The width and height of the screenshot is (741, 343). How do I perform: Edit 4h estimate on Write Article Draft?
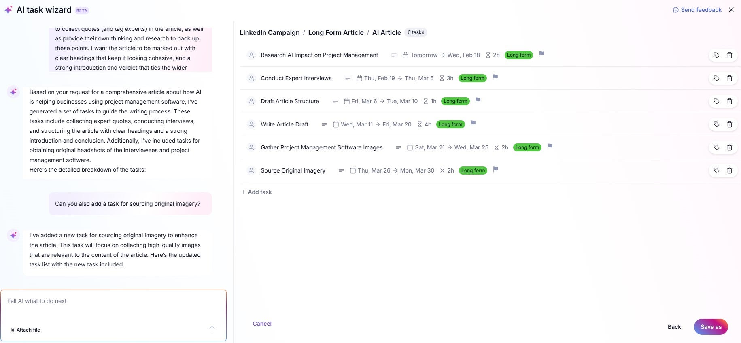pos(424,124)
